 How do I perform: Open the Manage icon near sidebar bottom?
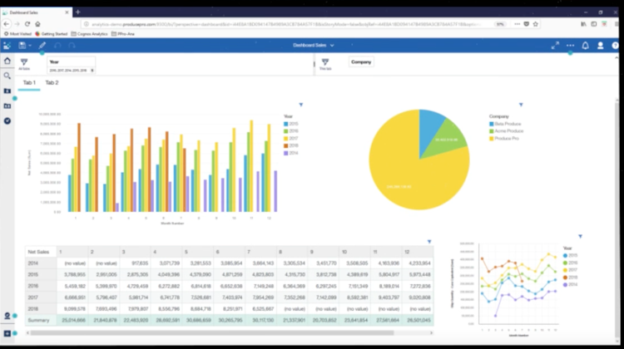coord(7,316)
